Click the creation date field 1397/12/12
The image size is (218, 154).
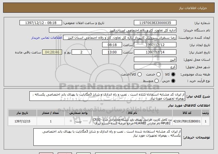[x=155, y=45]
